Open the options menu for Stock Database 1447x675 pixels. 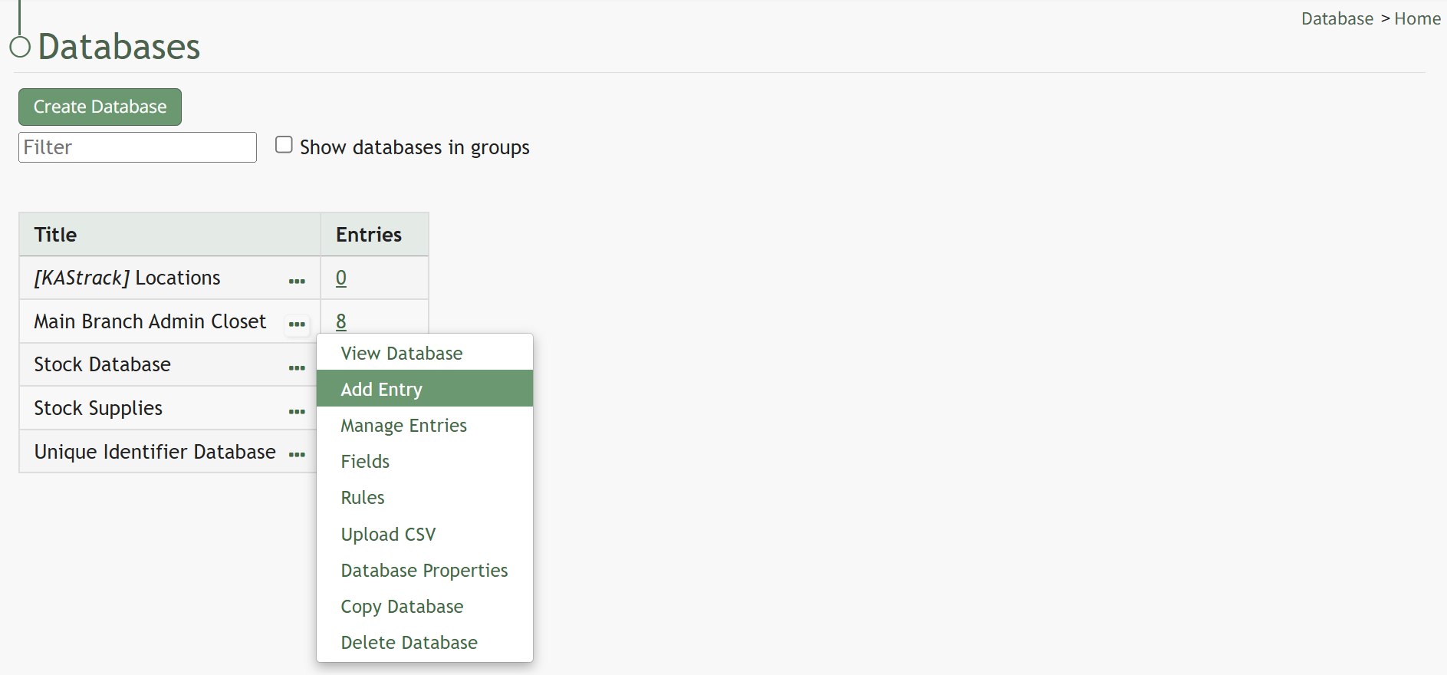[297, 368]
